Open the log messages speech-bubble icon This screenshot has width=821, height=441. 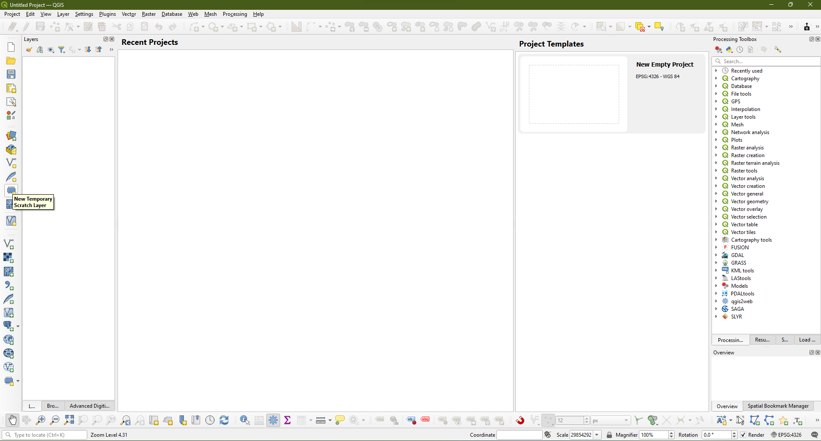tap(814, 435)
